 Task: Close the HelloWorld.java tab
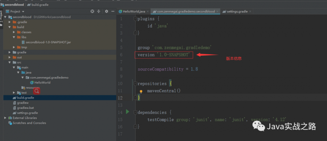pyautogui.click(x=148, y=12)
